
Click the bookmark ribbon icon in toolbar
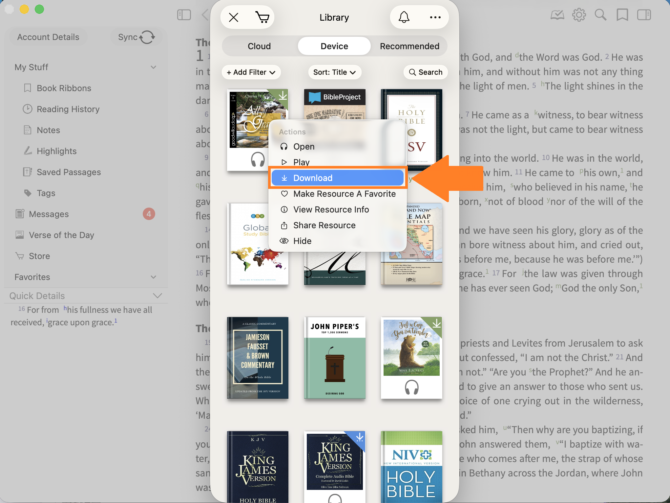pos(622,15)
